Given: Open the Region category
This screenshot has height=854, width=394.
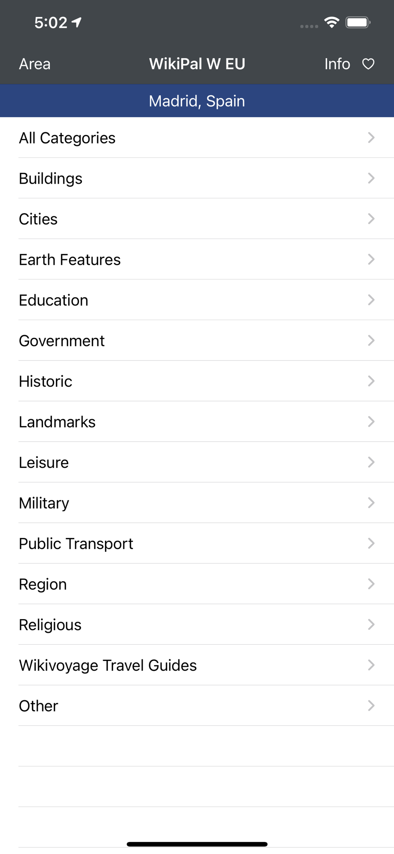Looking at the screenshot, I should pyautogui.click(x=197, y=584).
